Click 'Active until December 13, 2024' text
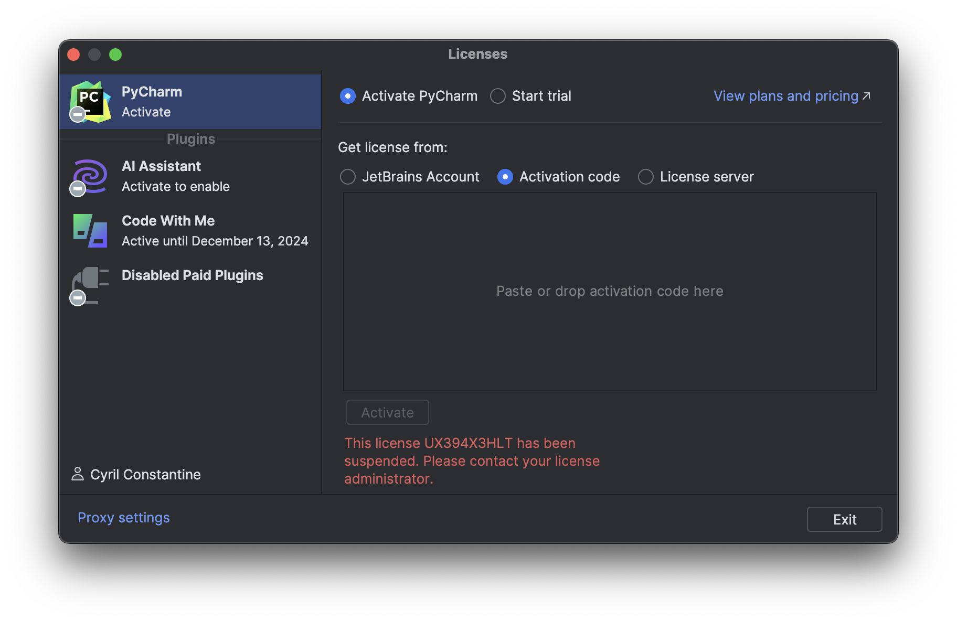 tap(215, 241)
